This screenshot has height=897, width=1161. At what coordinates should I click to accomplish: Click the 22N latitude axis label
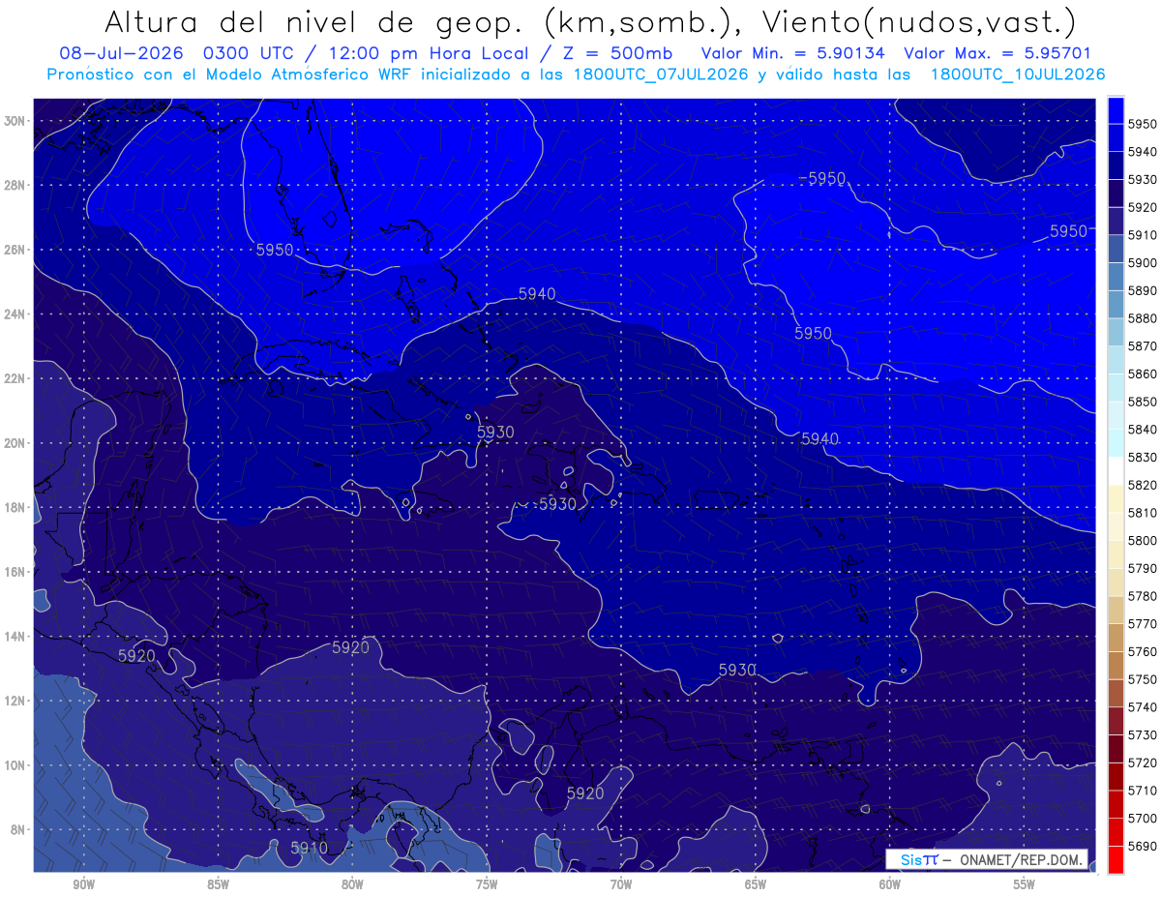coord(15,378)
